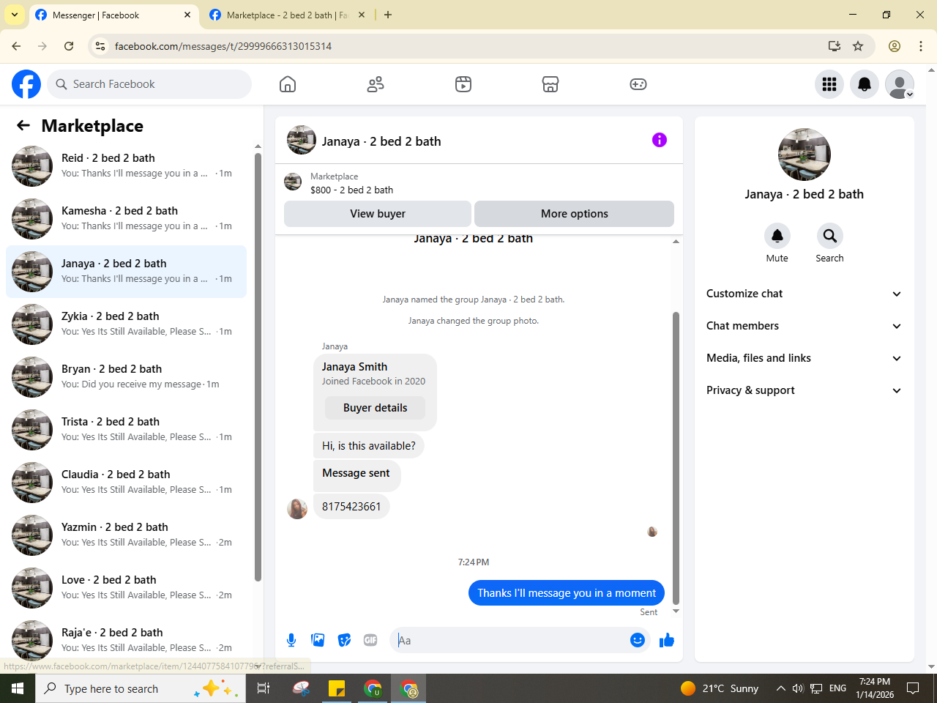Click the chat messages scrollbar
This screenshot has width=937, height=703.
click(x=676, y=458)
